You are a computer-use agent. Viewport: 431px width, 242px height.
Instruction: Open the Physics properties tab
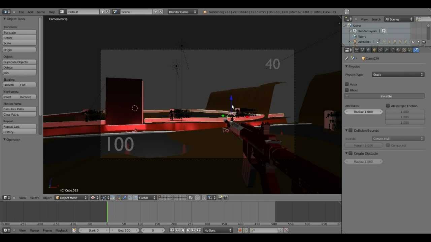pyautogui.click(x=416, y=50)
